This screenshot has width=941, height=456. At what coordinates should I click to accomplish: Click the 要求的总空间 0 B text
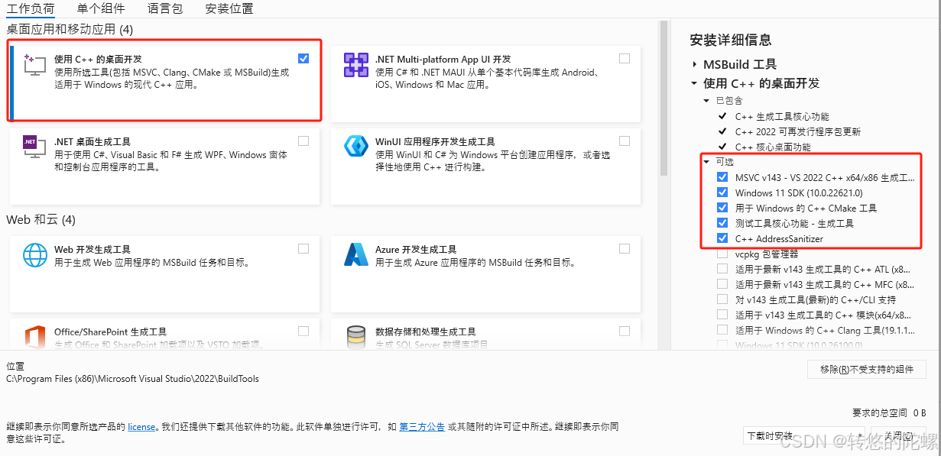pyautogui.click(x=889, y=412)
